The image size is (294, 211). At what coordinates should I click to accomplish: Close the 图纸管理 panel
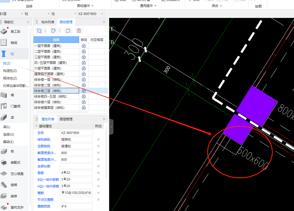pyautogui.click(x=104, y=22)
